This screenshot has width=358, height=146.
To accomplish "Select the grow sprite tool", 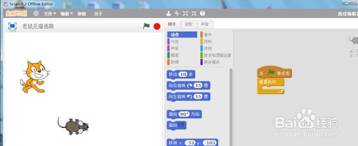I will pos(185,14).
